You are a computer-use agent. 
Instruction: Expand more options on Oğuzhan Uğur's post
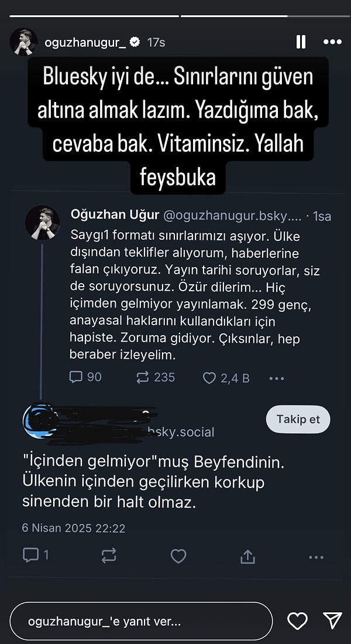pos(276,378)
